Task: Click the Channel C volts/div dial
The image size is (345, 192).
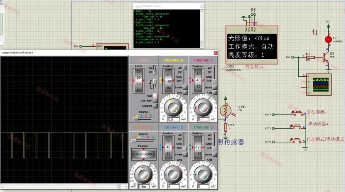Action: (203, 108)
